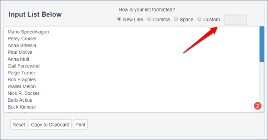Place cursor on Paul Molive line
The width and height of the screenshot is (268, 140).
20,53
